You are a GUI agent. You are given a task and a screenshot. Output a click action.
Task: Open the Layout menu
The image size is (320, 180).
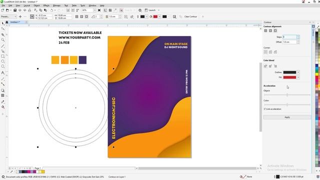[x=26, y=5]
